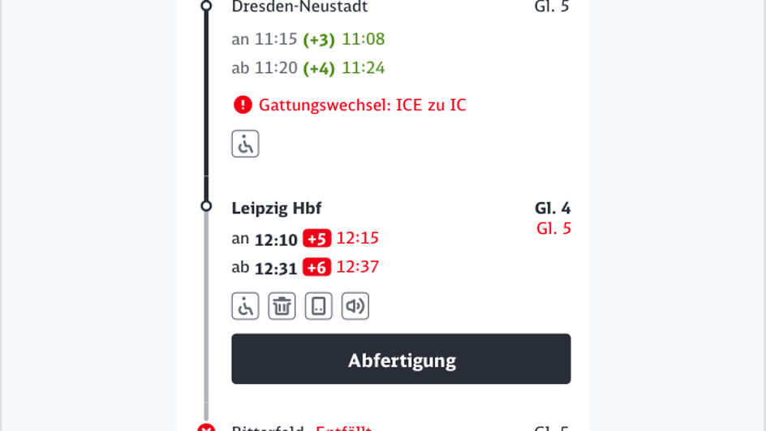
Task: Click the red exclamation warning icon
Action: tap(243, 105)
